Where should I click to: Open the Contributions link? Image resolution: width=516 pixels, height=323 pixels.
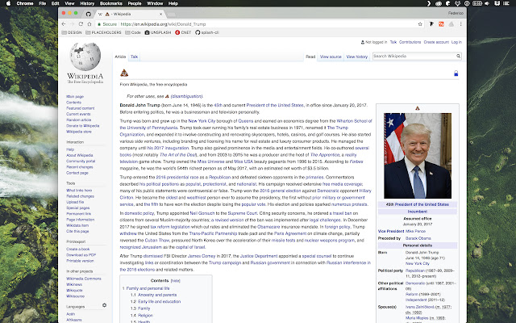pyautogui.click(x=410, y=42)
